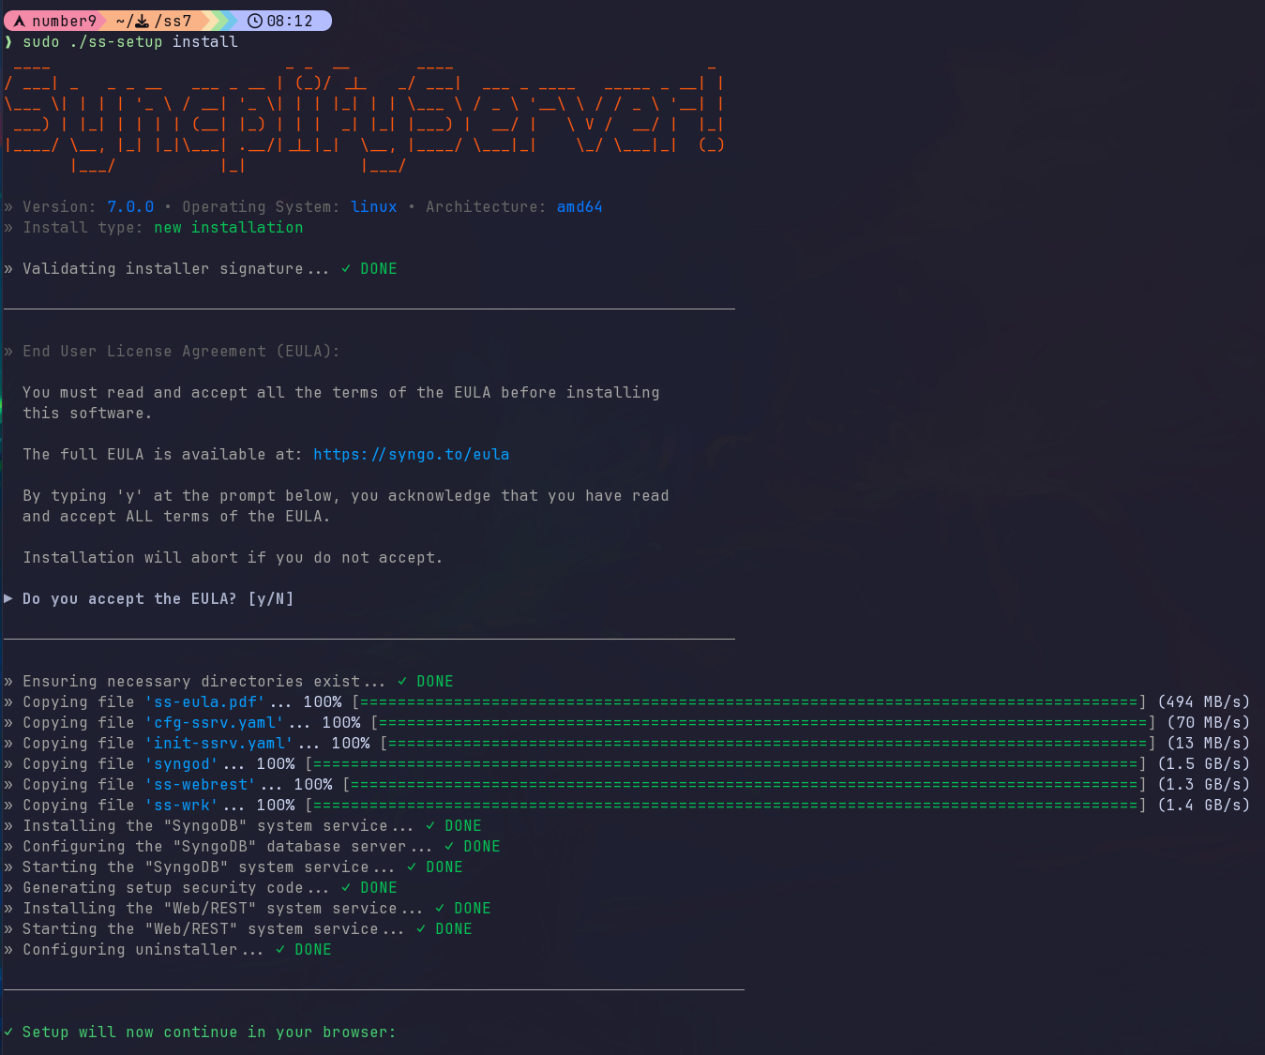Click the version number 7.0.0
Image resolution: width=1265 pixels, height=1055 pixels.
130,206
